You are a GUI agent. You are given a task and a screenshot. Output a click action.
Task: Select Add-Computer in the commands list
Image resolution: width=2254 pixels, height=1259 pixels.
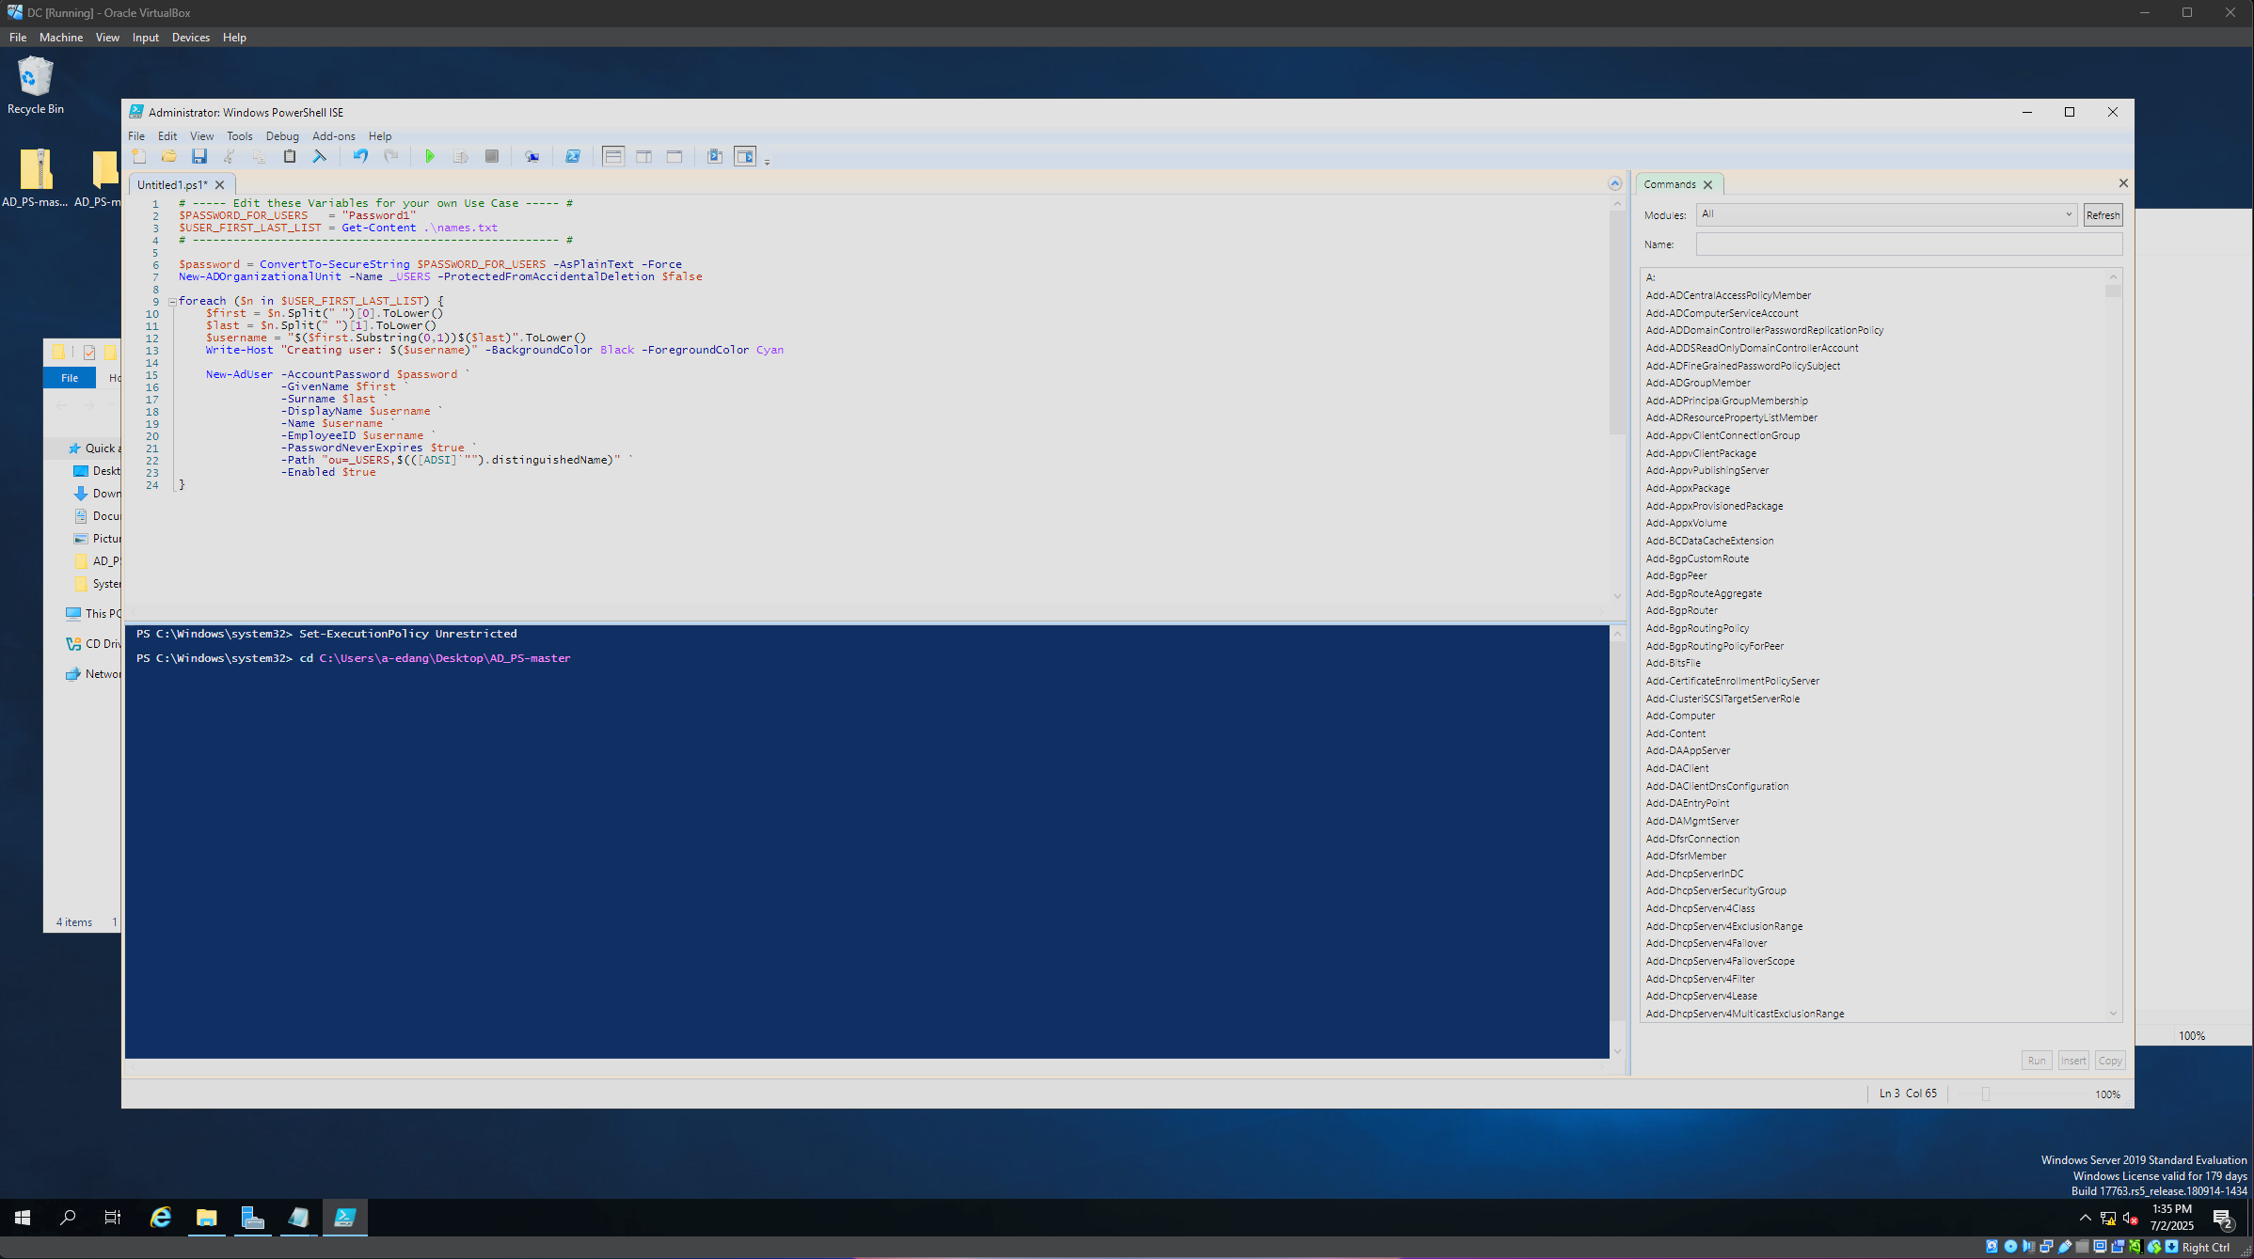pyautogui.click(x=1680, y=716)
